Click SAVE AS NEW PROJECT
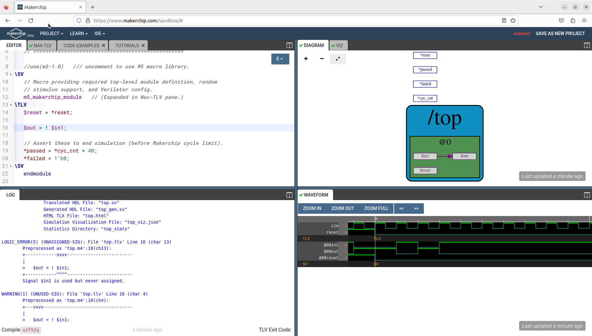Viewport: 592px width, 336px height. coord(560,33)
